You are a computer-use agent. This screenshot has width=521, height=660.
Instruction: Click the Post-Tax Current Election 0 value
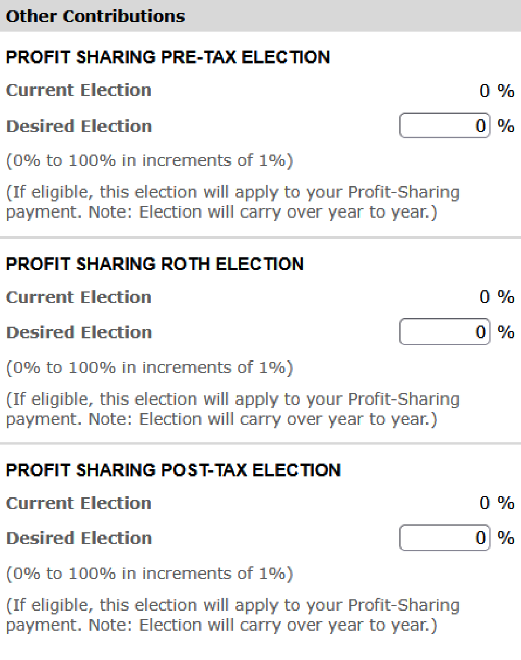click(x=483, y=502)
